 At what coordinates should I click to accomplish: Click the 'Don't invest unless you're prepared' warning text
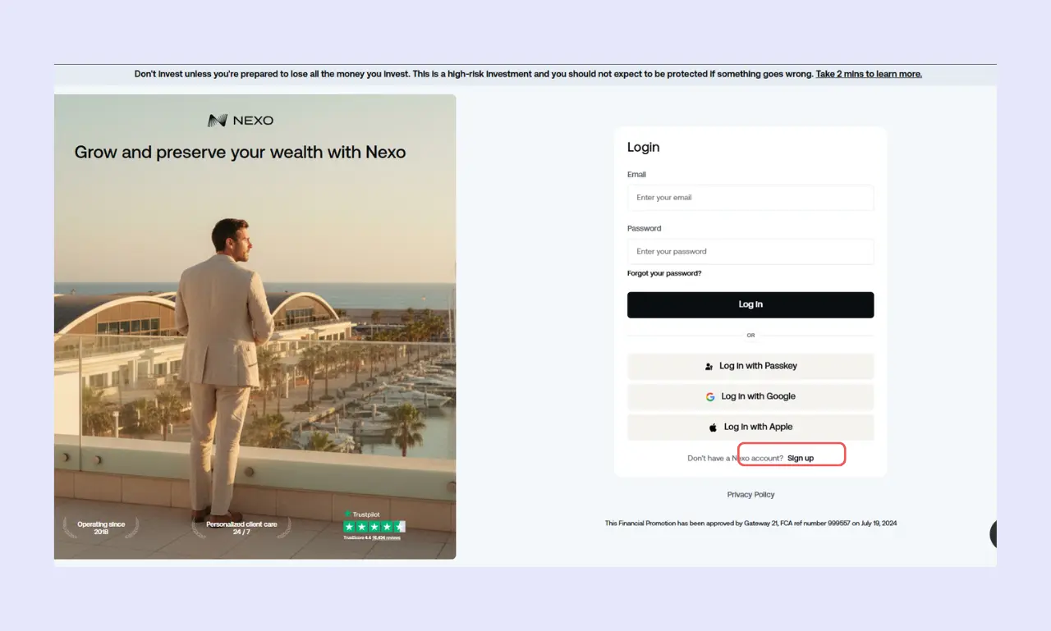click(x=474, y=74)
